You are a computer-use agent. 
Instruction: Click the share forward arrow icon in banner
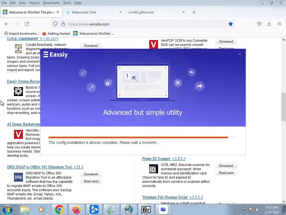click(199, 86)
